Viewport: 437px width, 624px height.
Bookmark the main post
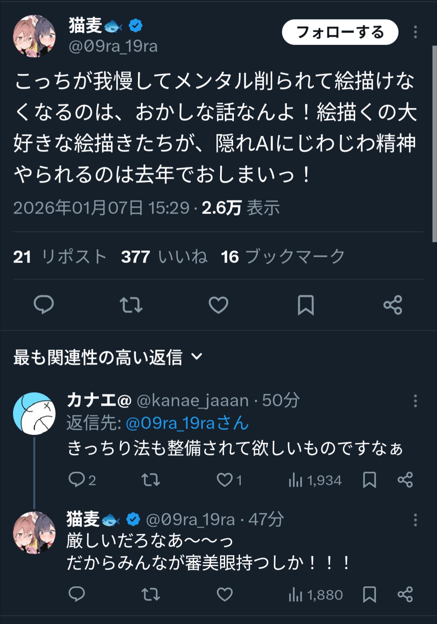(x=306, y=305)
